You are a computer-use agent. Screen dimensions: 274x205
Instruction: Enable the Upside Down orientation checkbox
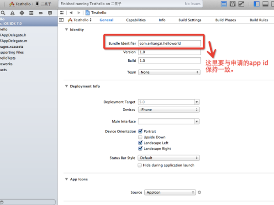tap(140, 137)
